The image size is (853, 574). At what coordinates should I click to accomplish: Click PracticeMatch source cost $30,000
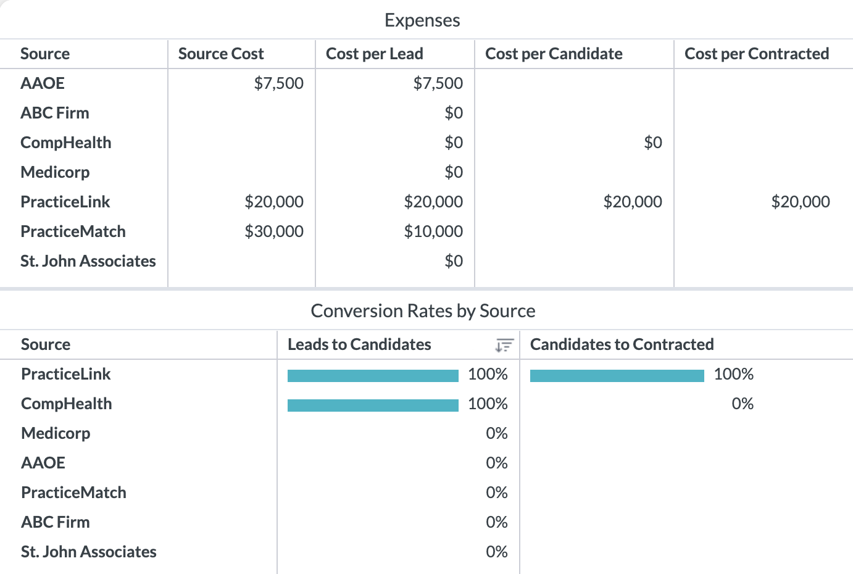click(274, 231)
